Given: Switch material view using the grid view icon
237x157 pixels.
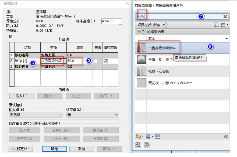Looking at the screenshot, I should (x=216, y=25).
